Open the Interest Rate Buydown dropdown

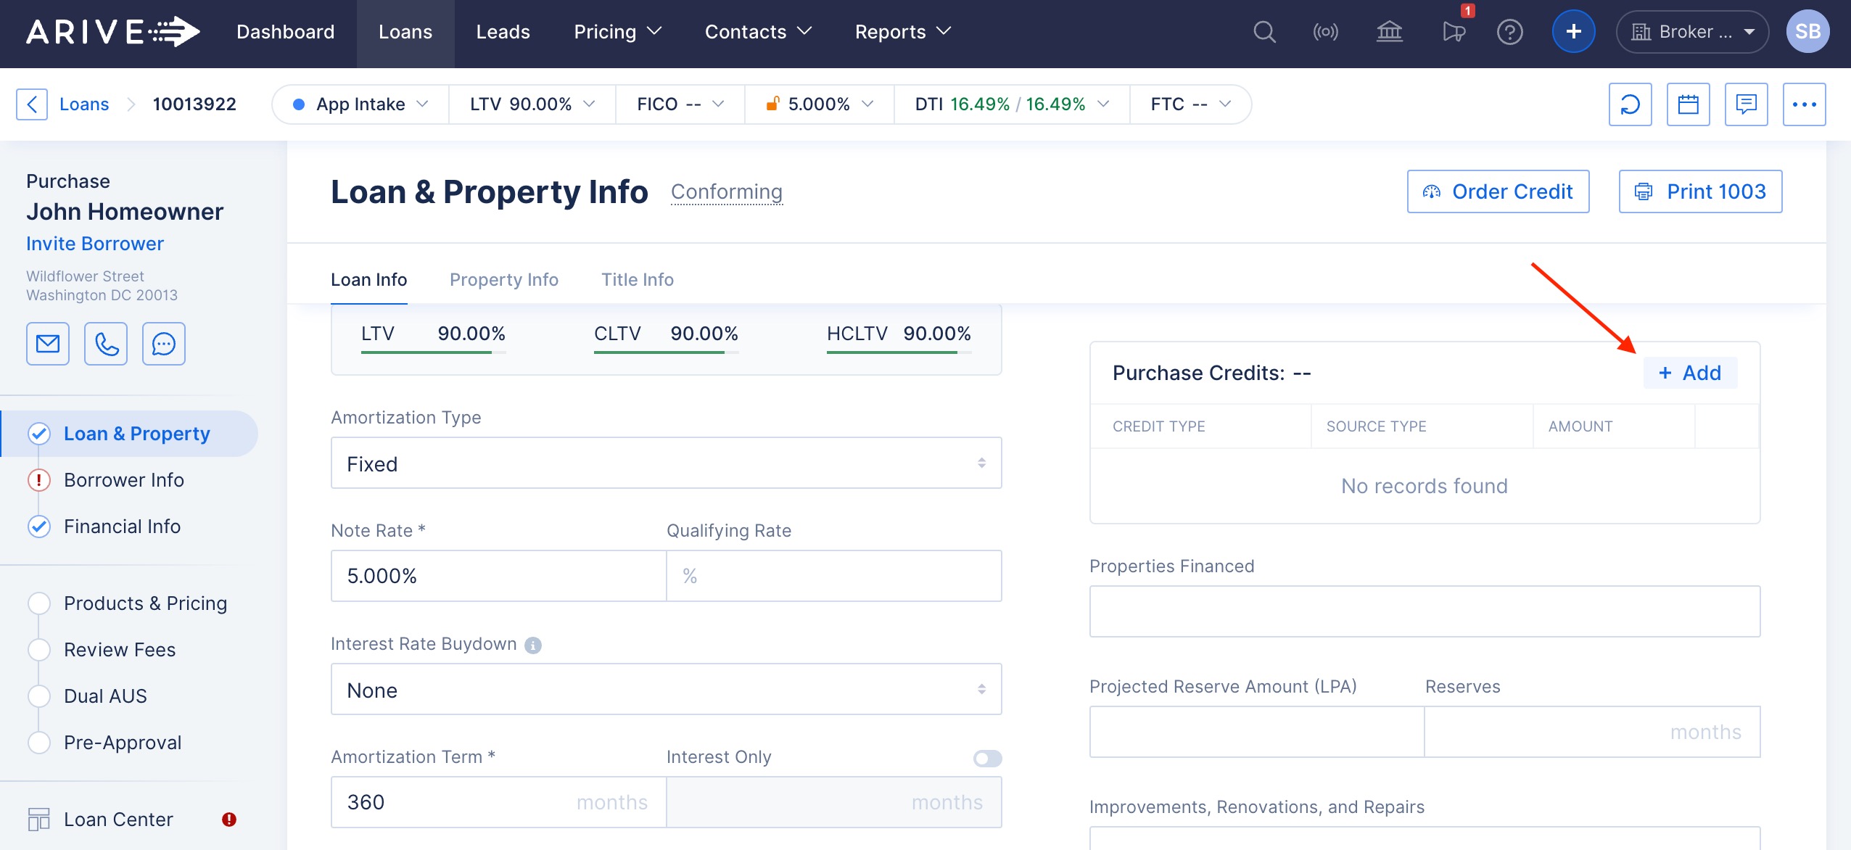[x=666, y=690]
